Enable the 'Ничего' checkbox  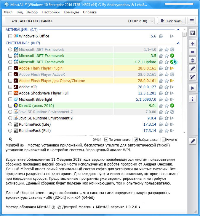pos(163,140)
